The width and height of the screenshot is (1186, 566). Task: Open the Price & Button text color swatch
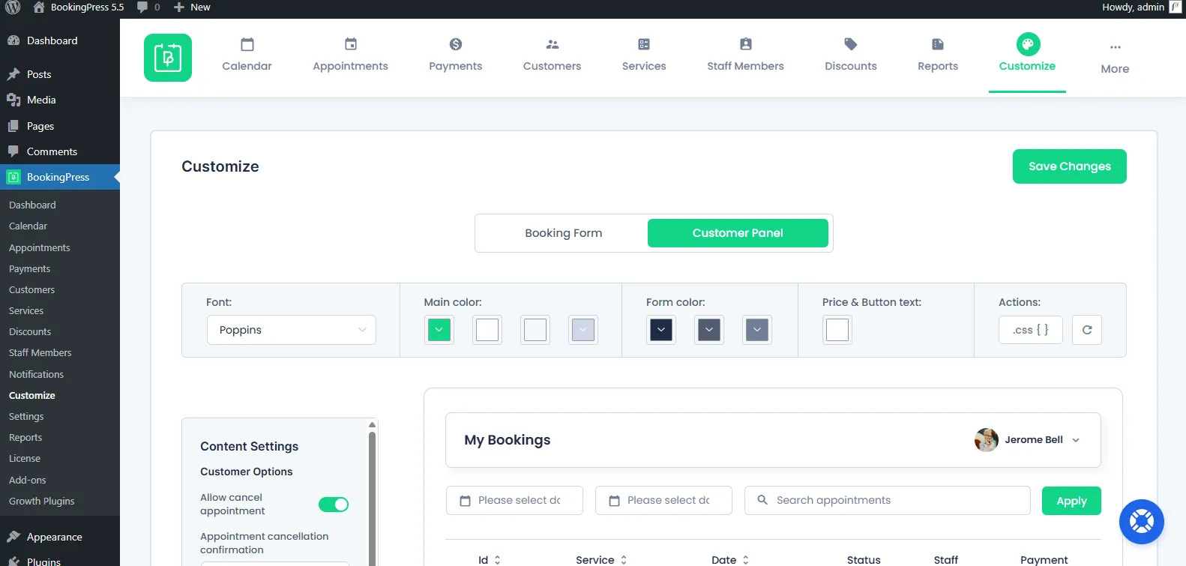point(837,330)
